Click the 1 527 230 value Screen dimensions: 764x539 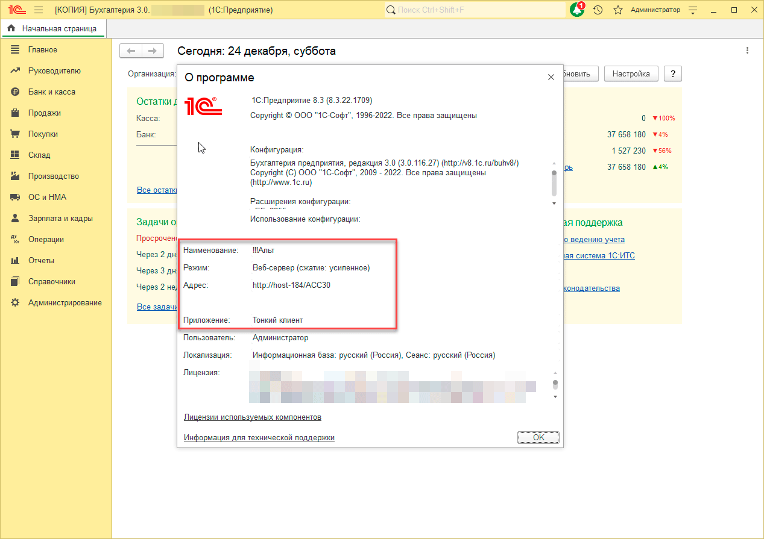click(628, 151)
